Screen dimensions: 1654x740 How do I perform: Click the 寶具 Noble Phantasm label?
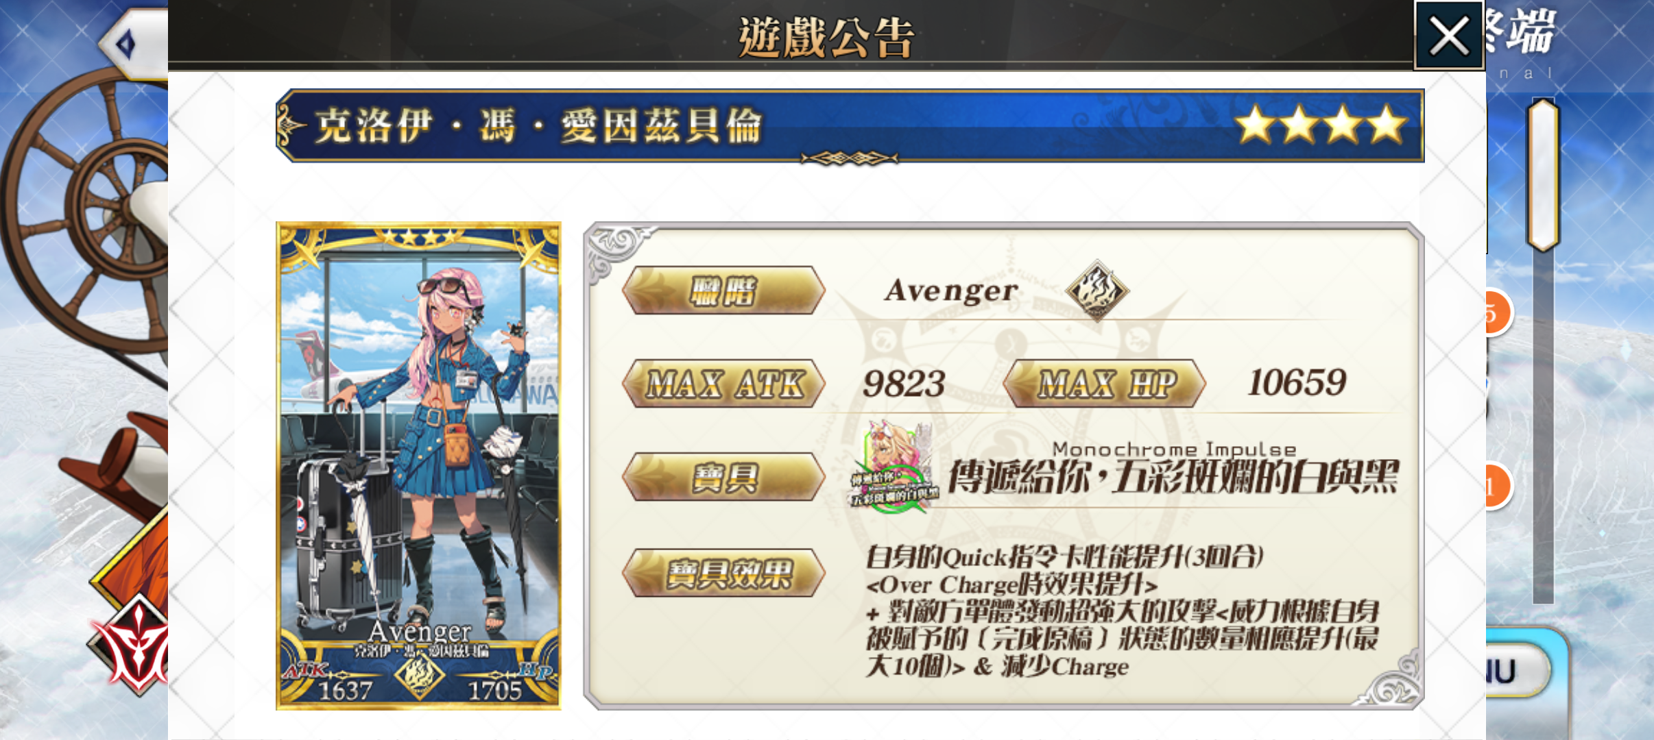tap(723, 477)
